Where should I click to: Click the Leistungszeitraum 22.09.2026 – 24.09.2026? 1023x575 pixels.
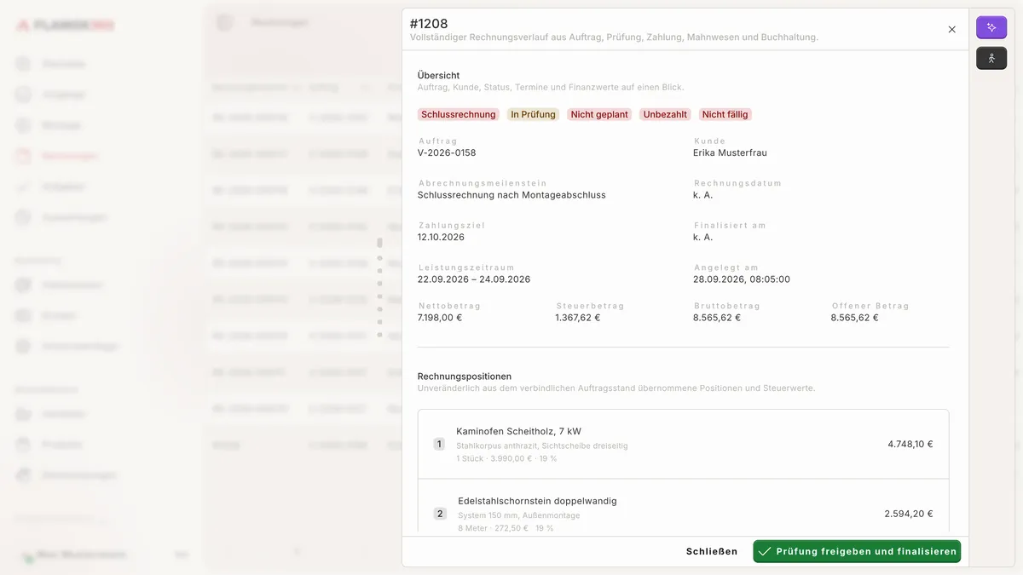coord(474,279)
